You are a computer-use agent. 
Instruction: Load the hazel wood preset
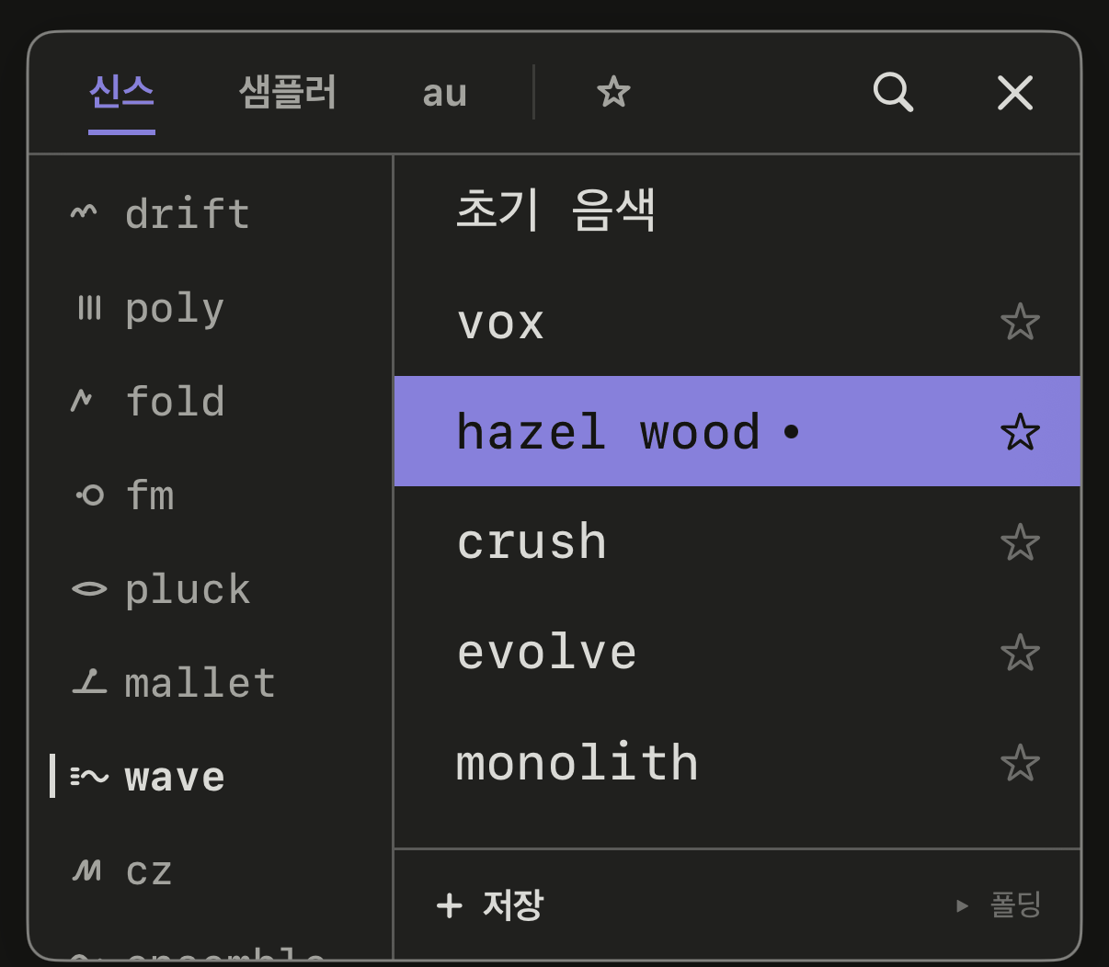(x=737, y=431)
